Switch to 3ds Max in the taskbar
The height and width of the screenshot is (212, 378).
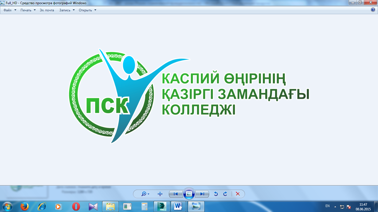click(x=162, y=206)
